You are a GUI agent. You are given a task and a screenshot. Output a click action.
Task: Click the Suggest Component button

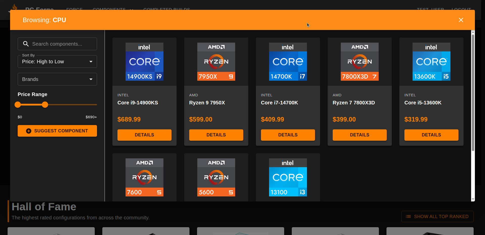click(x=57, y=131)
